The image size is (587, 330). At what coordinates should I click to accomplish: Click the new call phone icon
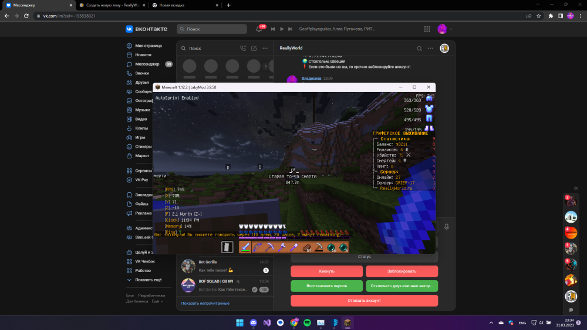pos(243,48)
